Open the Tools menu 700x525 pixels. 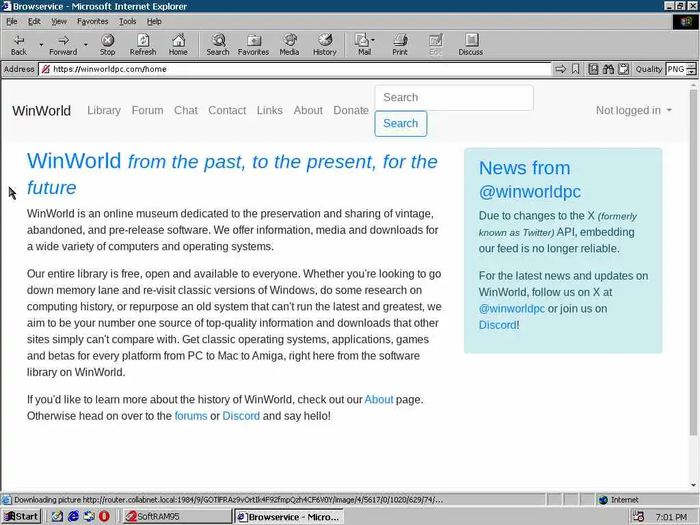[127, 21]
